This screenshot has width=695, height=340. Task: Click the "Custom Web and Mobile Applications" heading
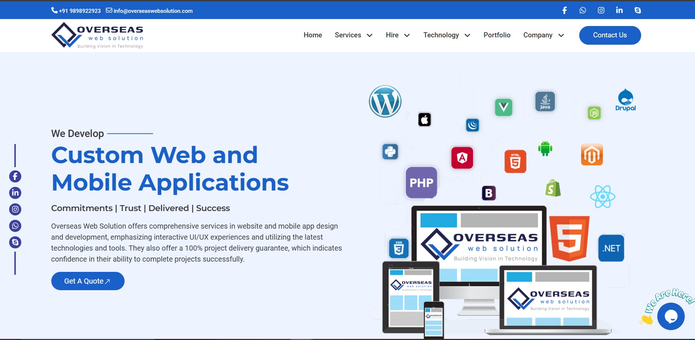pyautogui.click(x=170, y=169)
